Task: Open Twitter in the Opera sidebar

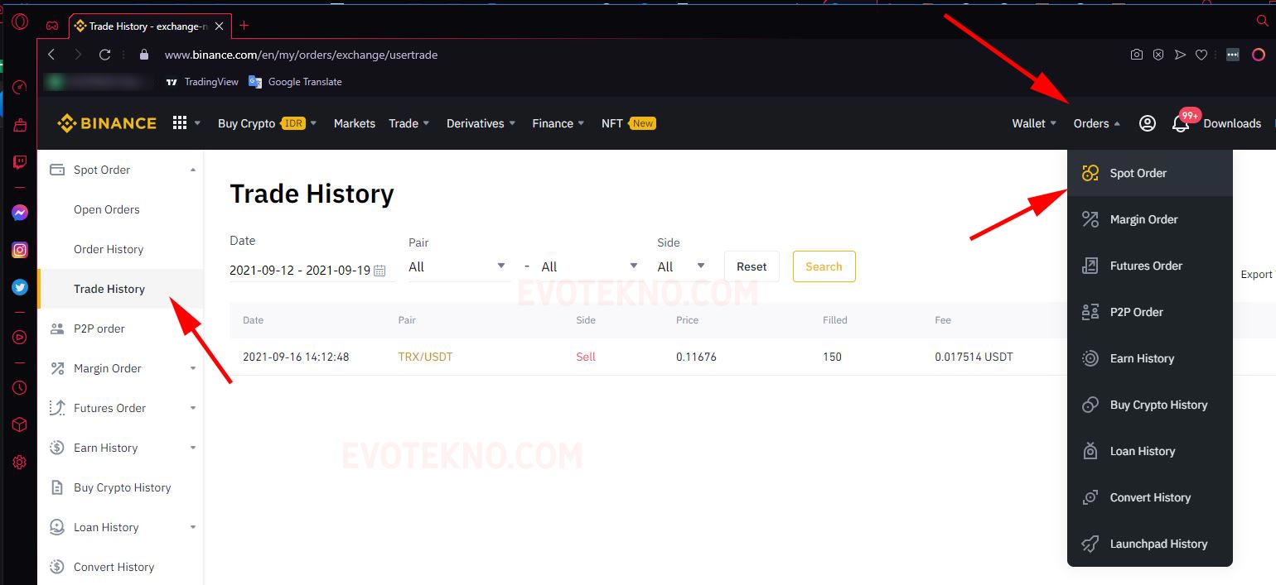Action: (20, 288)
